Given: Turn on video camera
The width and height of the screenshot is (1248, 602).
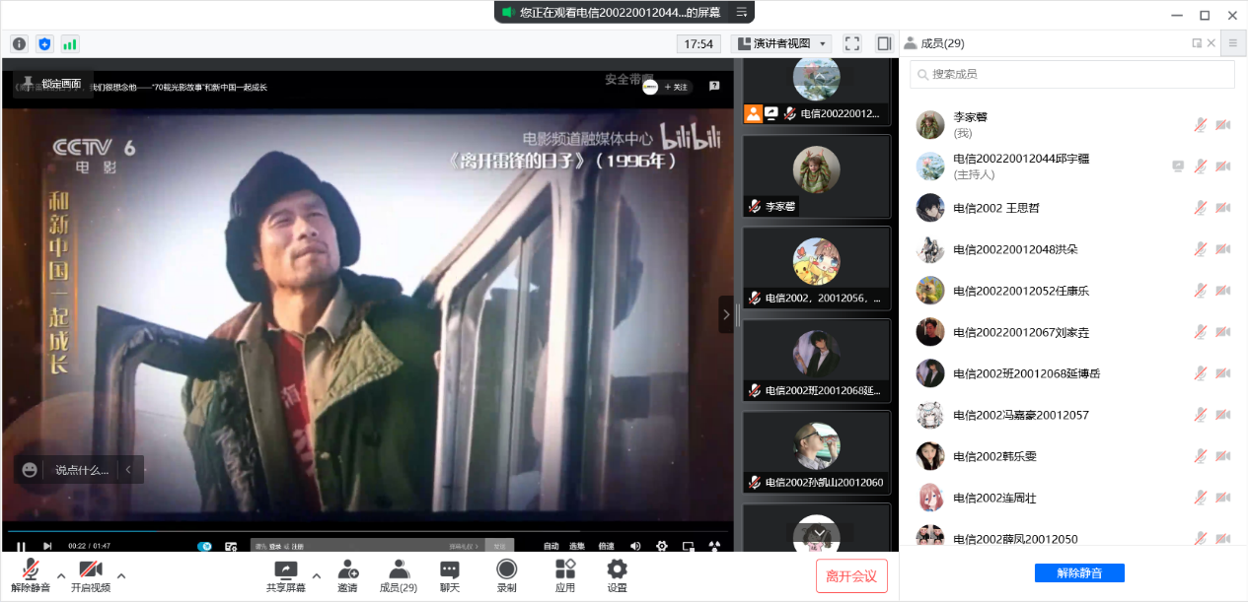Looking at the screenshot, I should [x=91, y=576].
